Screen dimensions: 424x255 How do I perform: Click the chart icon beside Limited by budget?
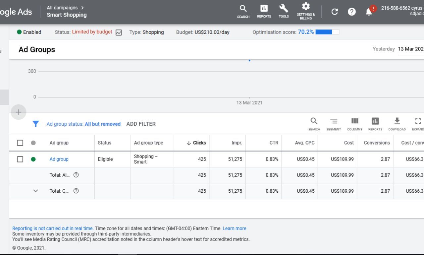tap(119, 32)
